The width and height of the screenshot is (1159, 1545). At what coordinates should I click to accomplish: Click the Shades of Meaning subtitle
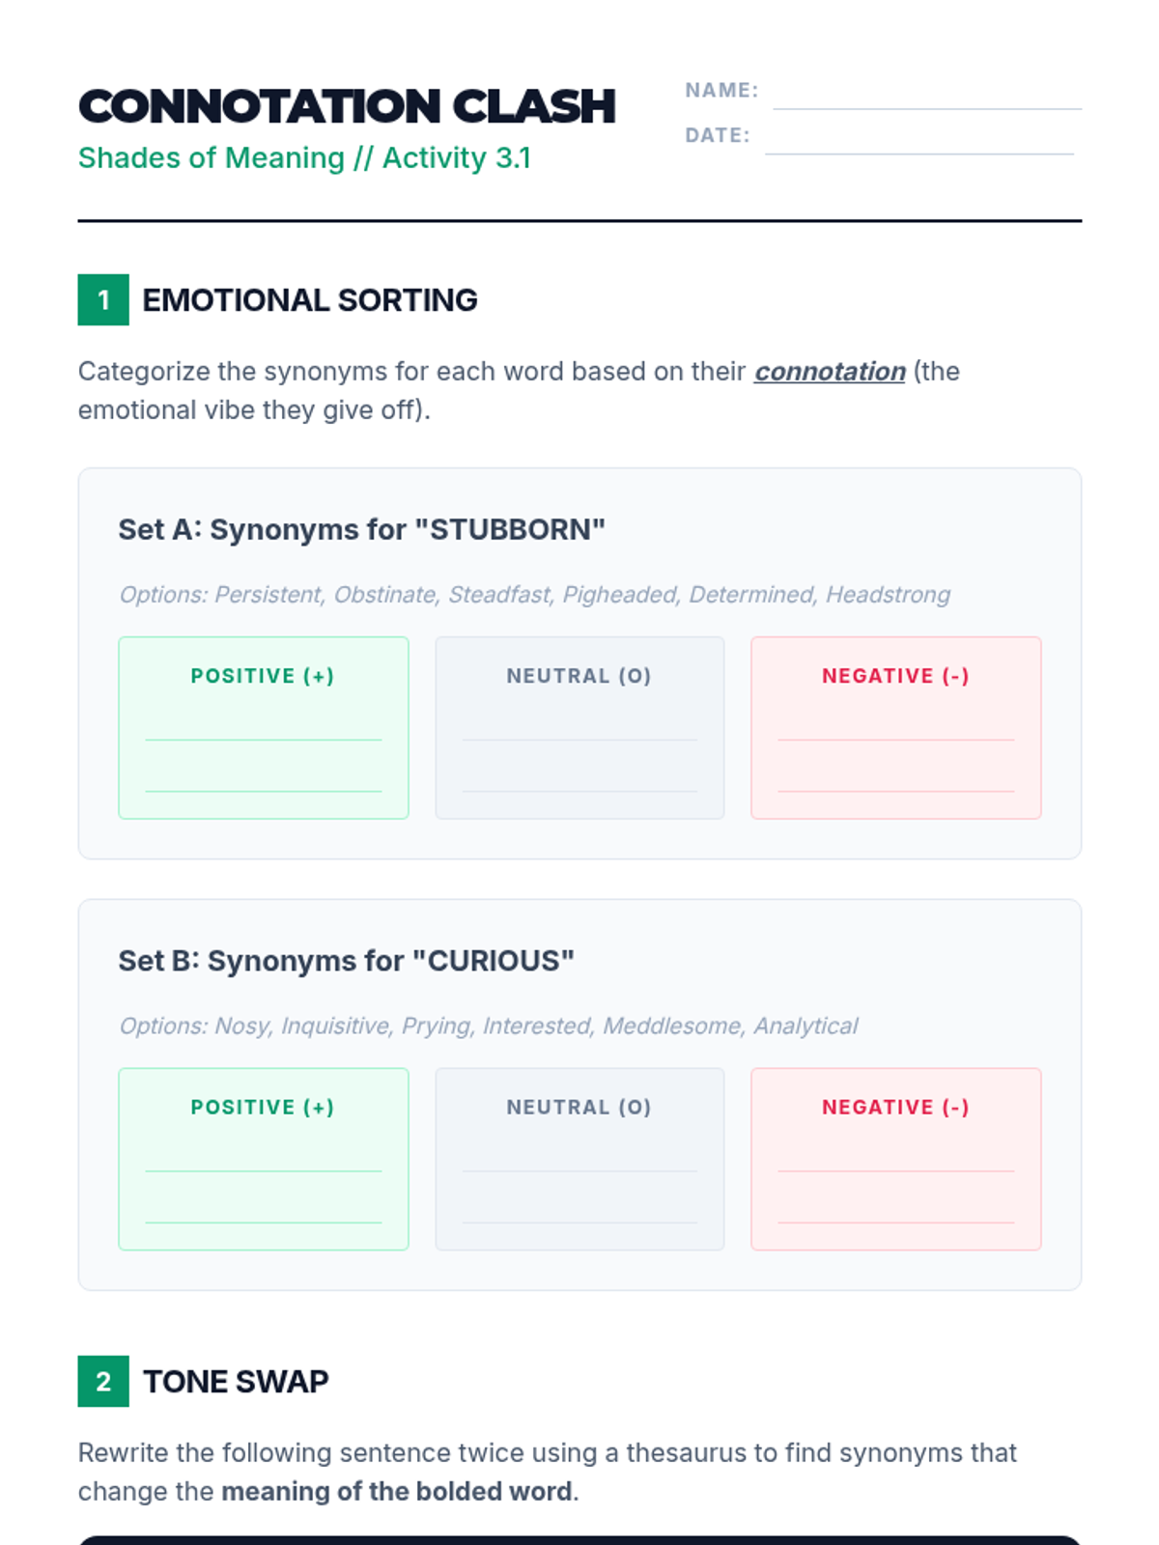pos(304,158)
